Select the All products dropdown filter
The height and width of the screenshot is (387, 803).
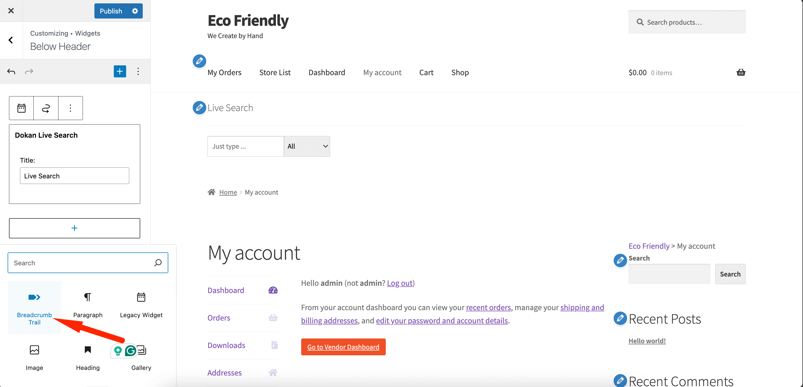pyautogui.click(x=306, y=146)
